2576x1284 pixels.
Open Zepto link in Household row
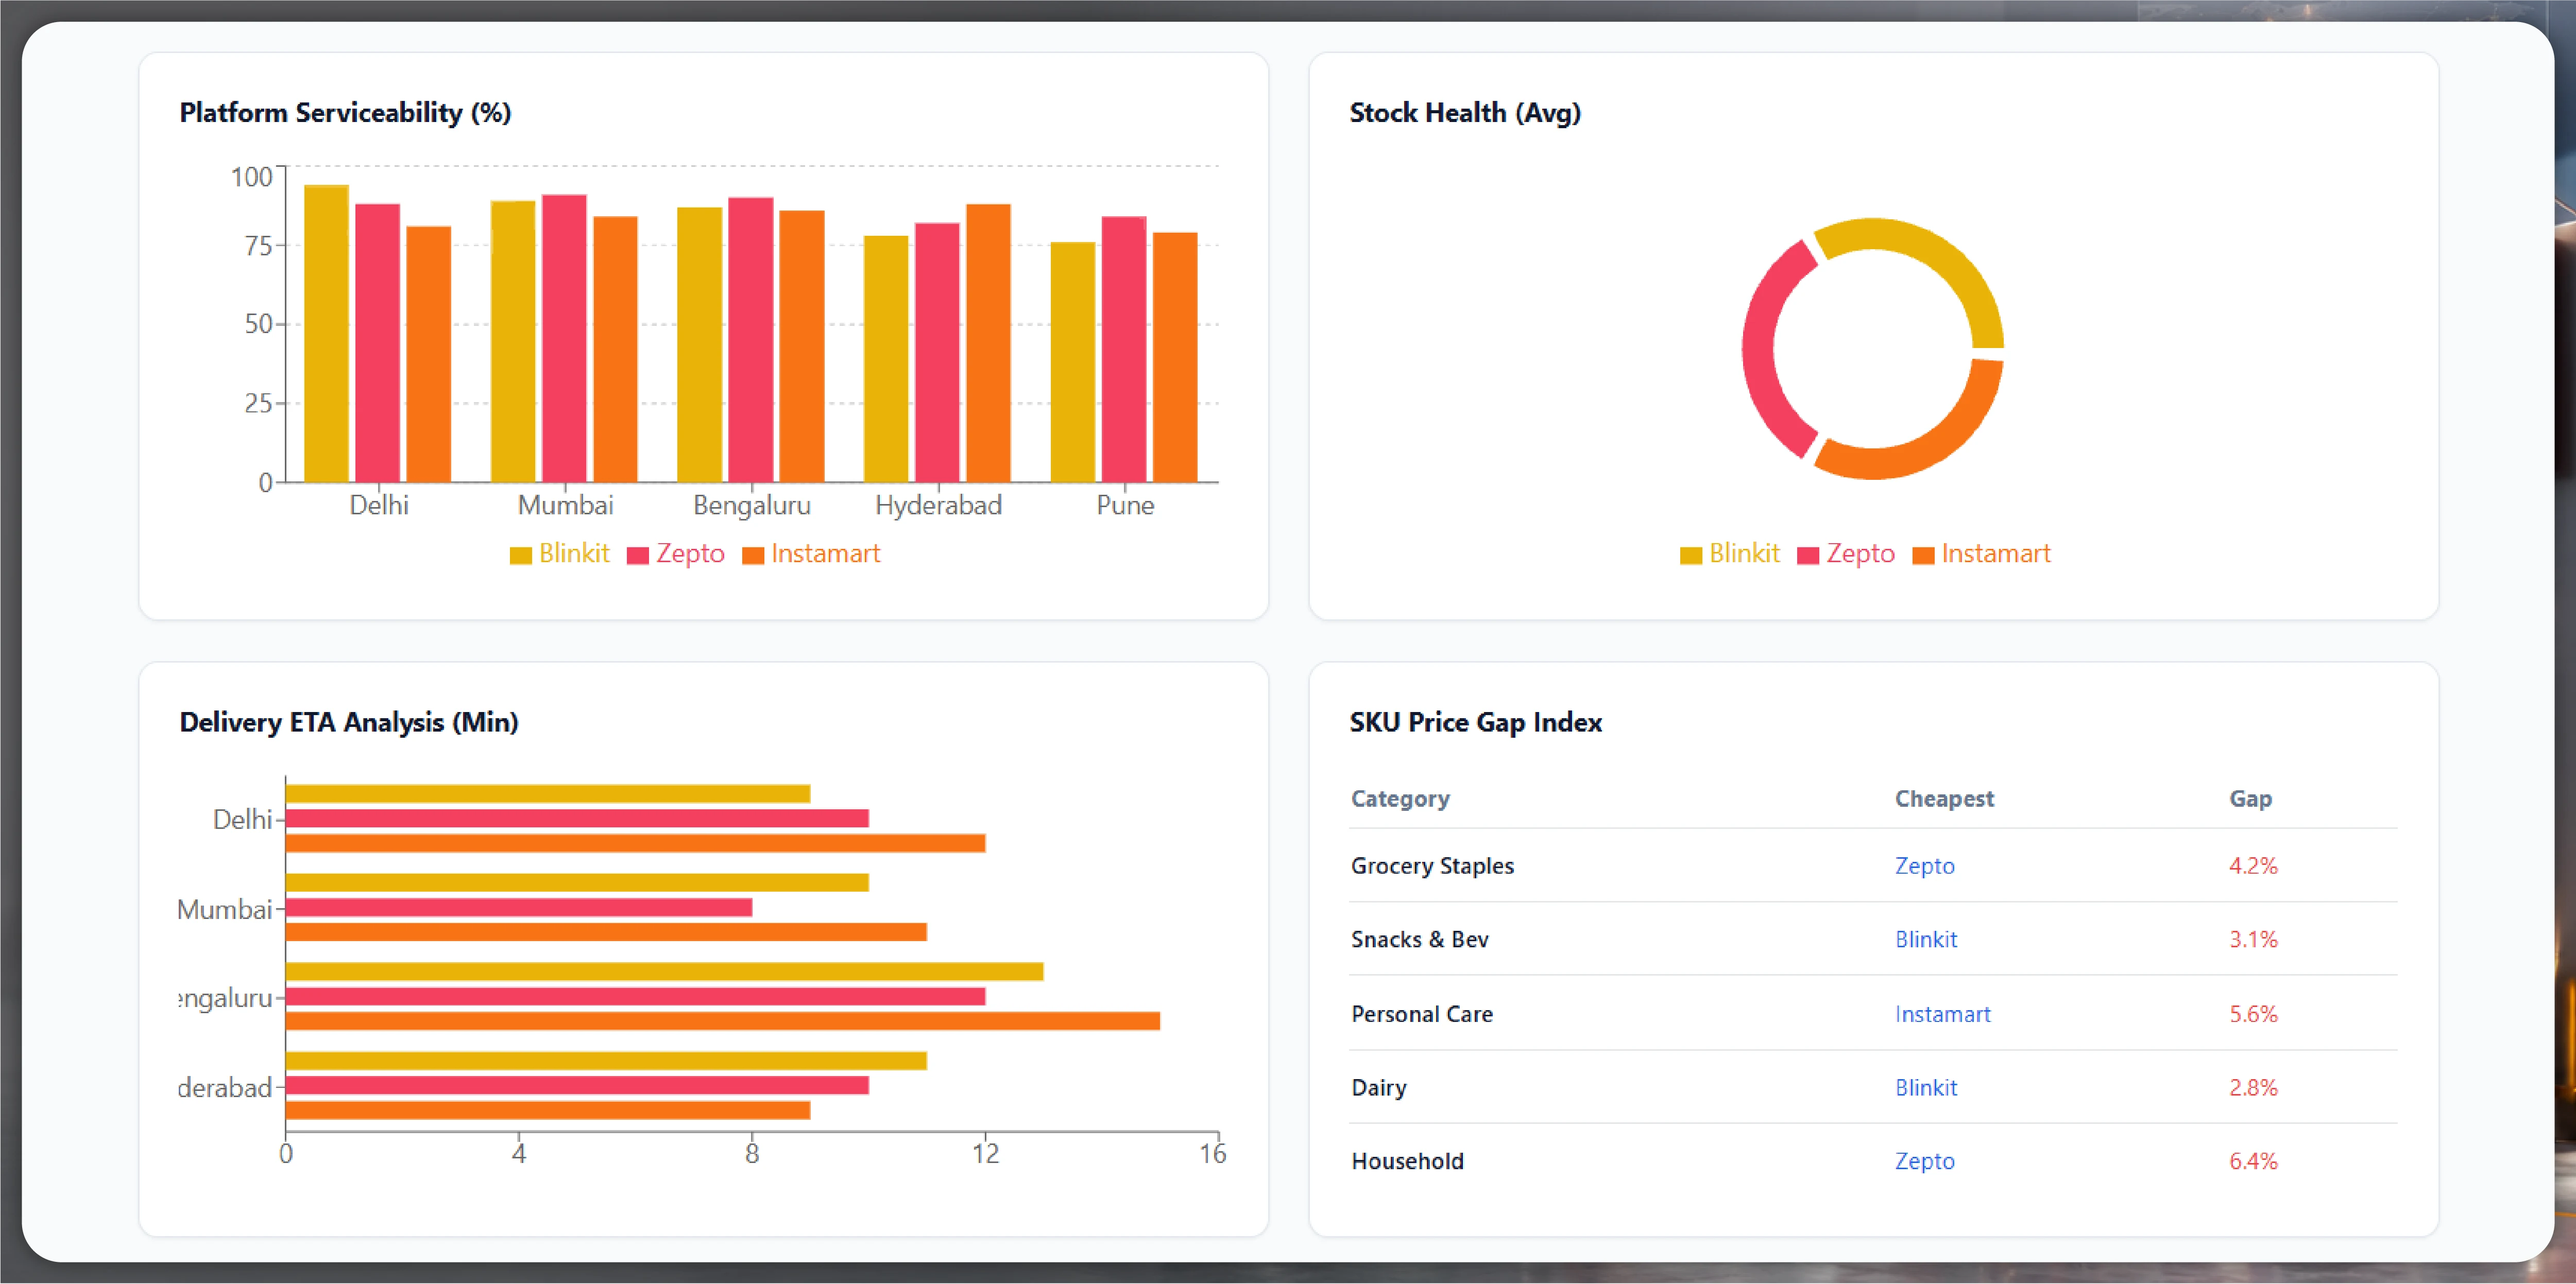[1924, 1161]
